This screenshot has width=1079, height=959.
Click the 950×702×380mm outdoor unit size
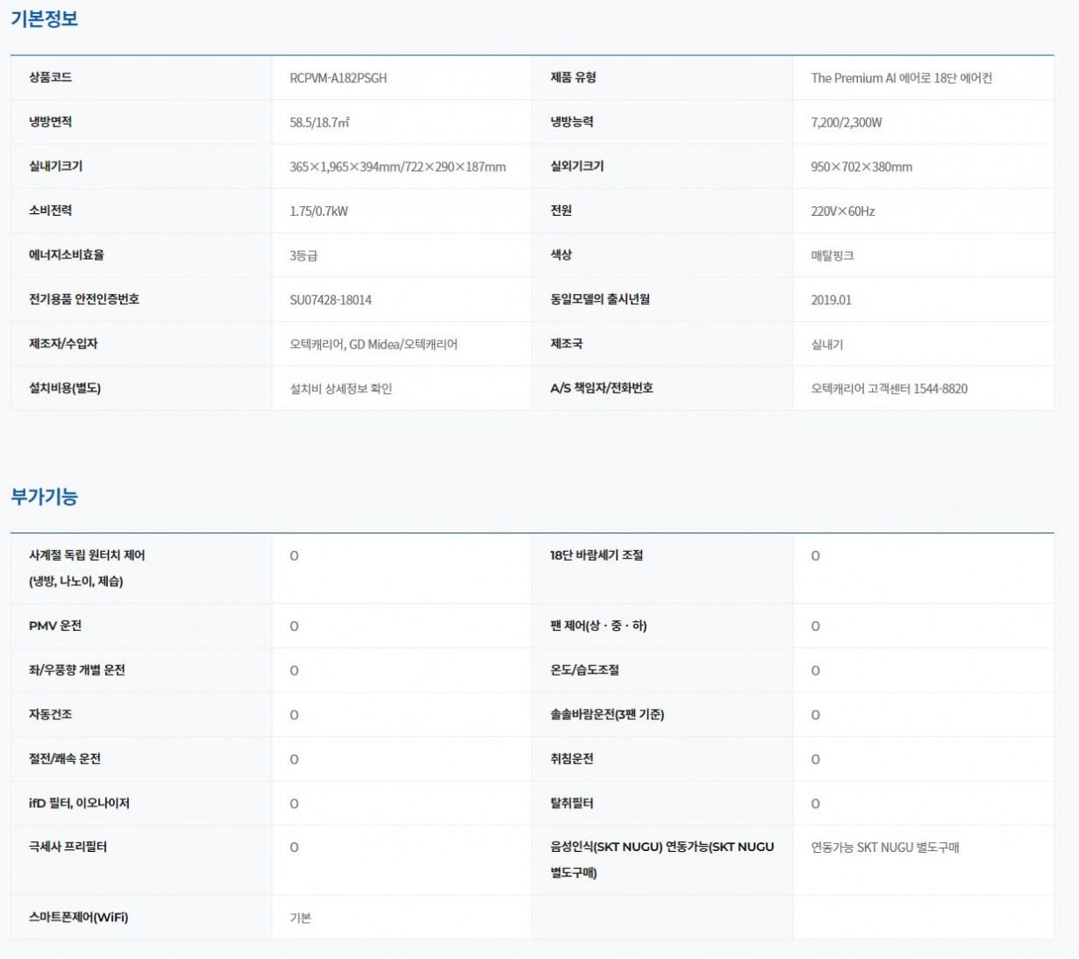861,167
